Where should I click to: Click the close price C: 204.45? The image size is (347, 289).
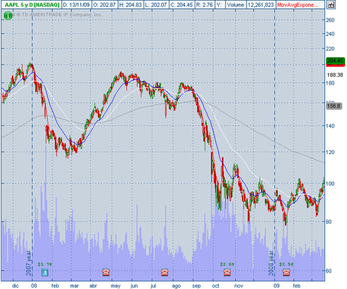pos(181,5)
